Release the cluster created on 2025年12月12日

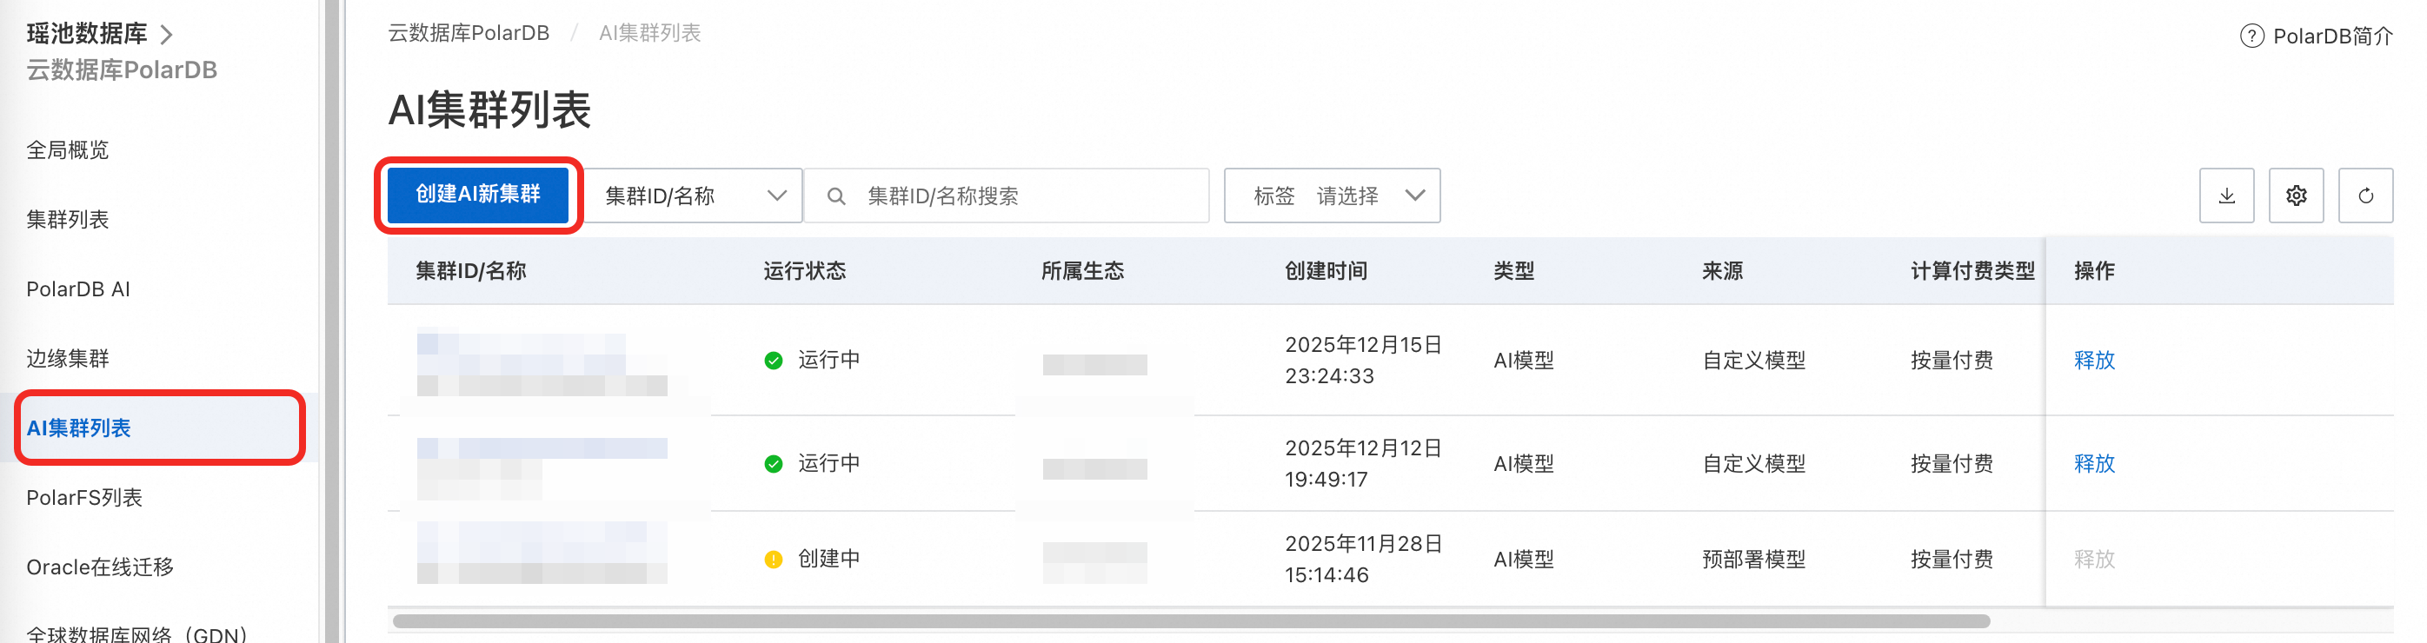click(x=2094, y=463)
